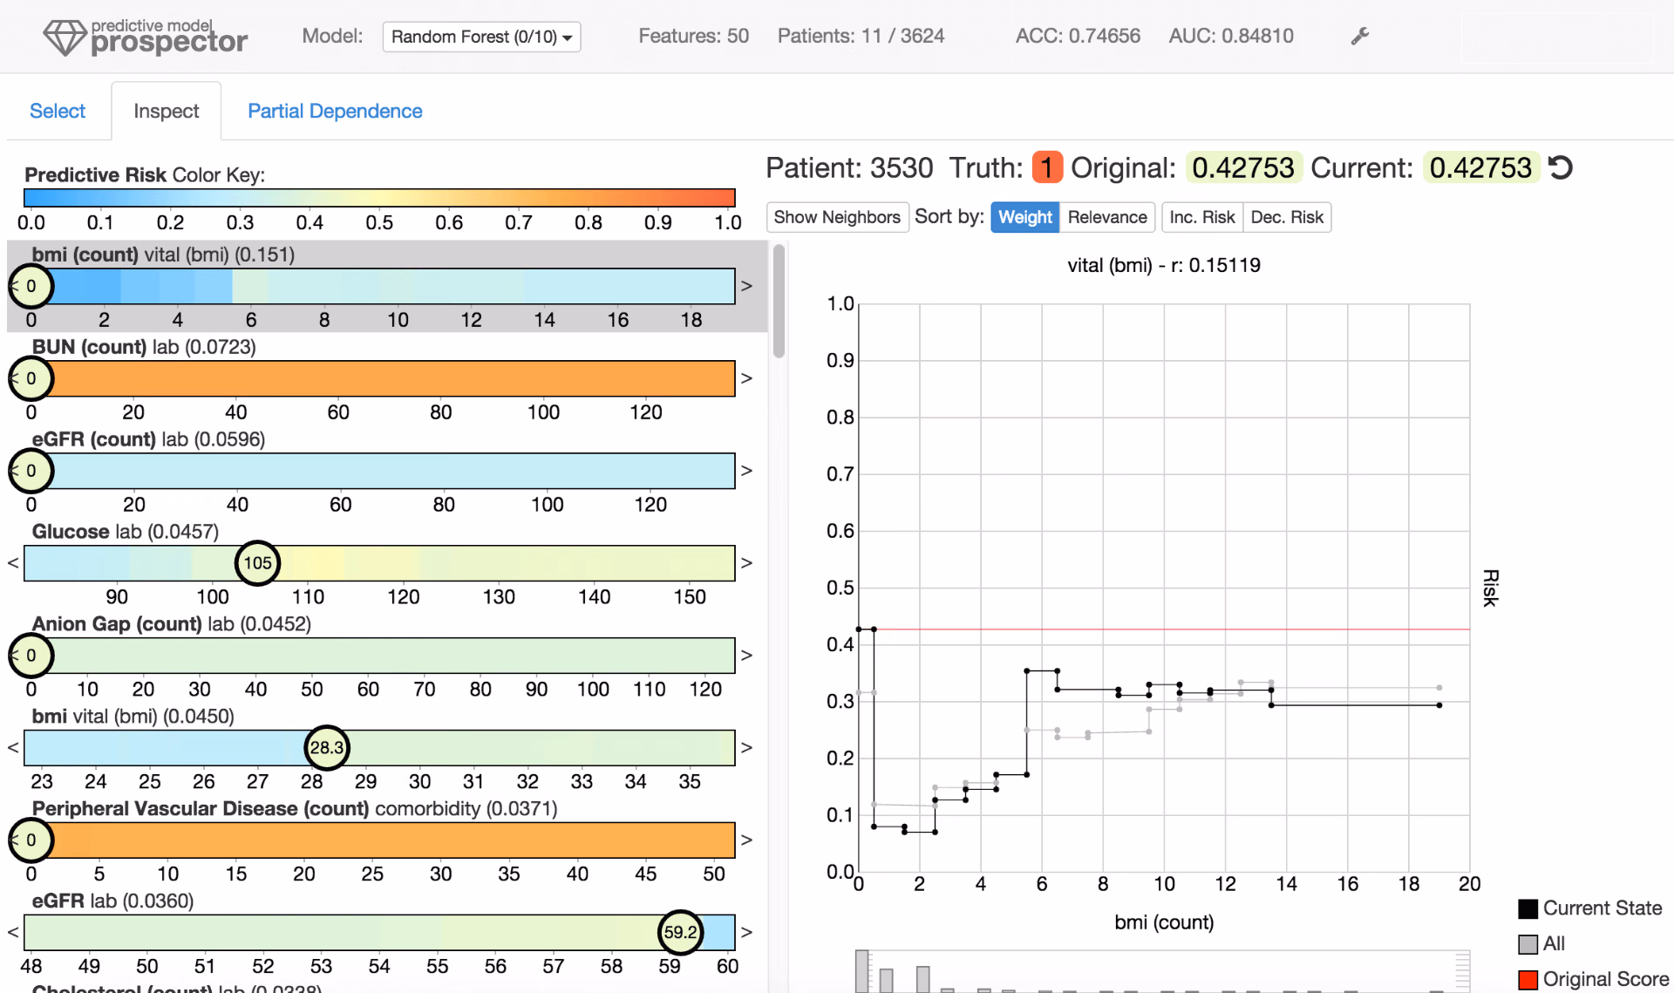
Task: Select the bmi (count) vital (bmi) (0.151) label
Action: pos(163,255)
